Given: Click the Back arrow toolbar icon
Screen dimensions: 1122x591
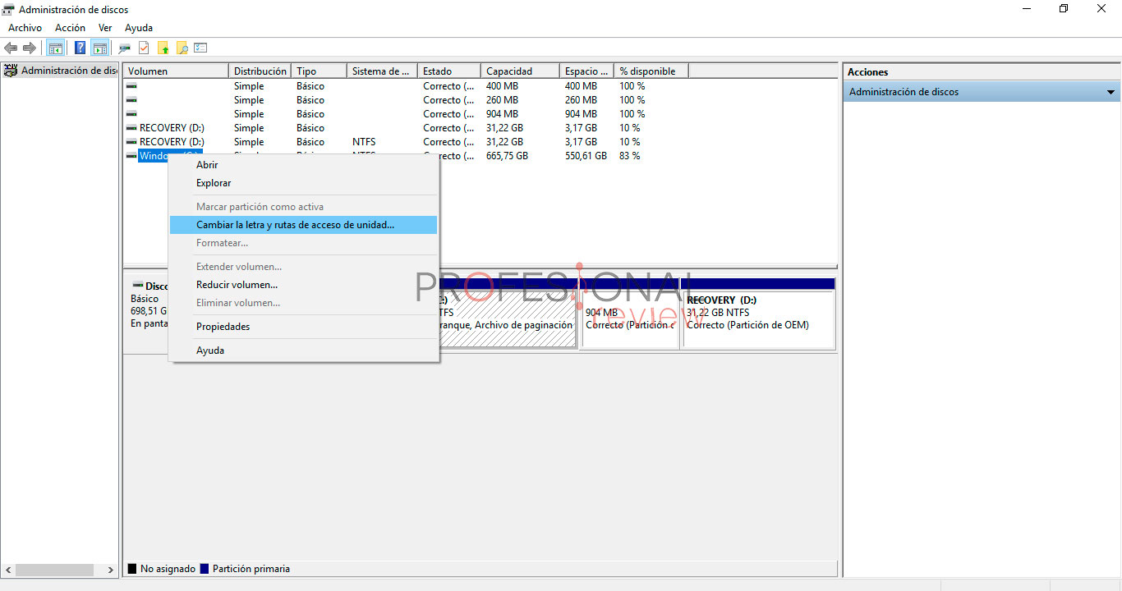Looking at the screenshot, I should (11, 48).
